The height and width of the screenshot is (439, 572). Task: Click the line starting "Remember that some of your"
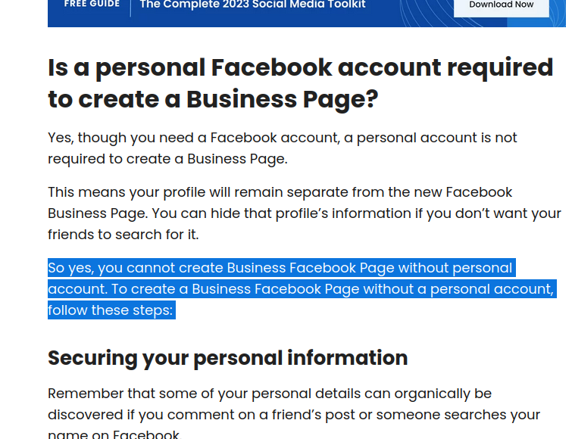point(269,394)
